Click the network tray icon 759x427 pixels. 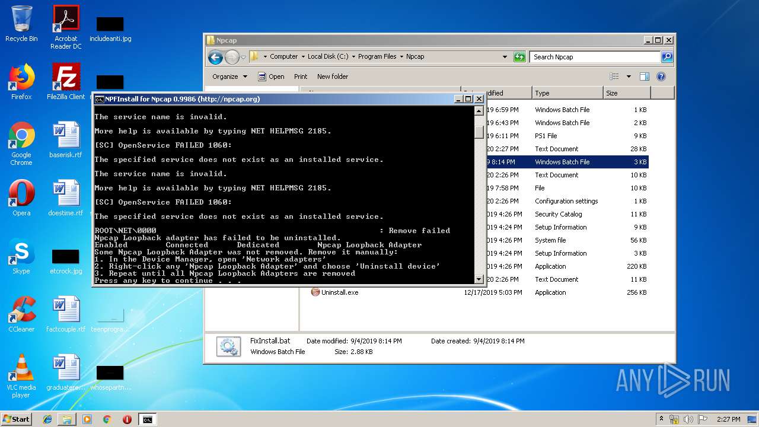pos(674,419)
